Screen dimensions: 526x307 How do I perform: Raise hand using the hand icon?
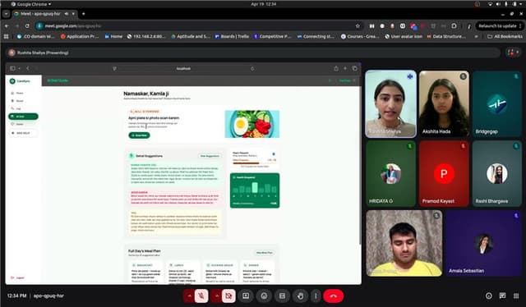[300, 296]
